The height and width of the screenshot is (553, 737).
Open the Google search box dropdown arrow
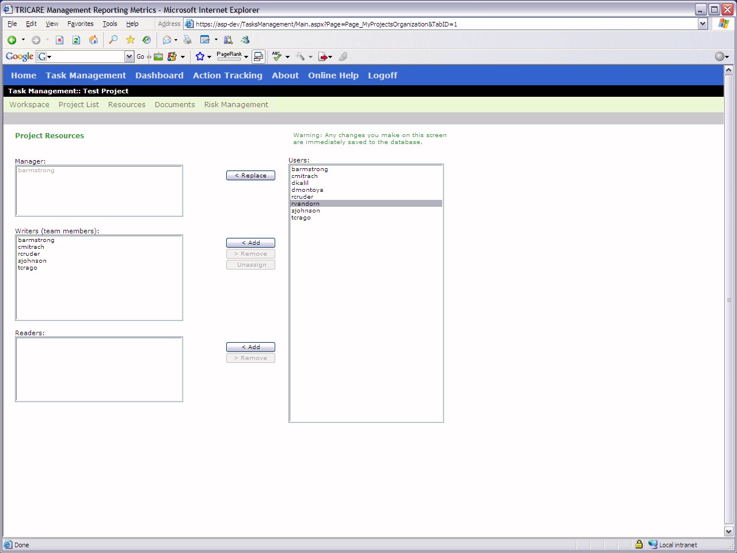pos(129,56)
